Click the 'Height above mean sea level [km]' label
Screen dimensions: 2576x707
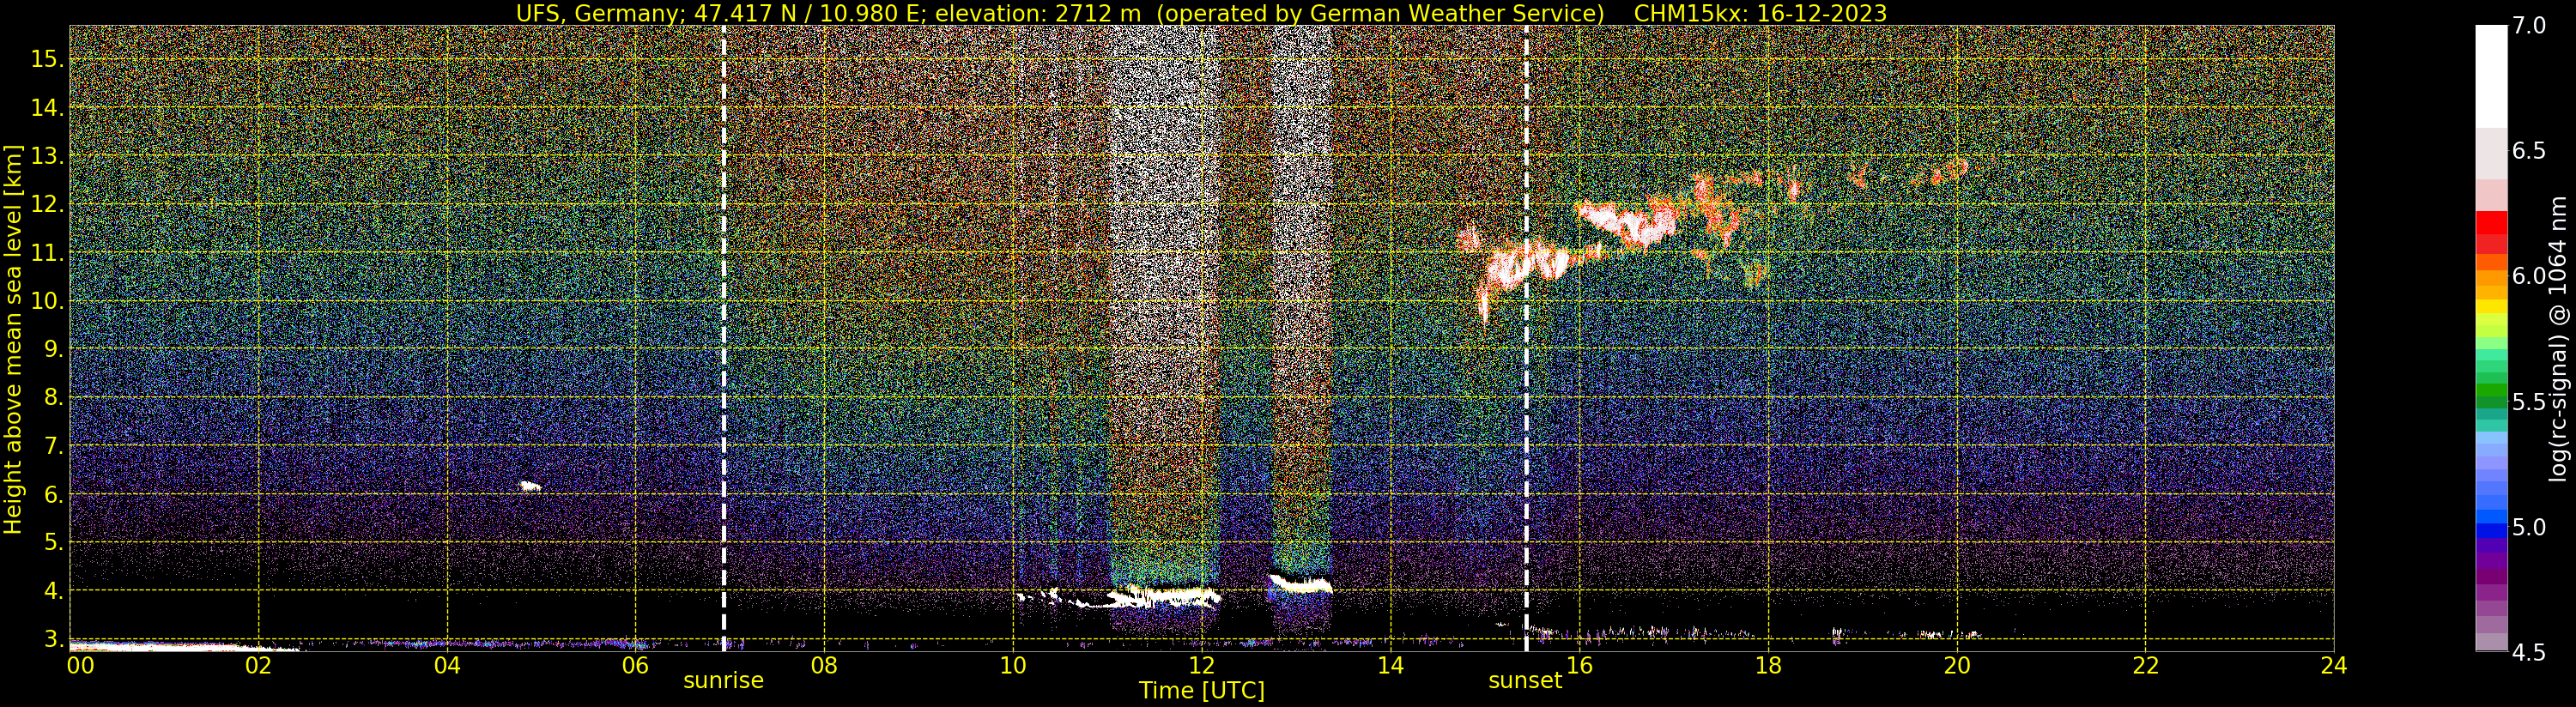[13, 339]
